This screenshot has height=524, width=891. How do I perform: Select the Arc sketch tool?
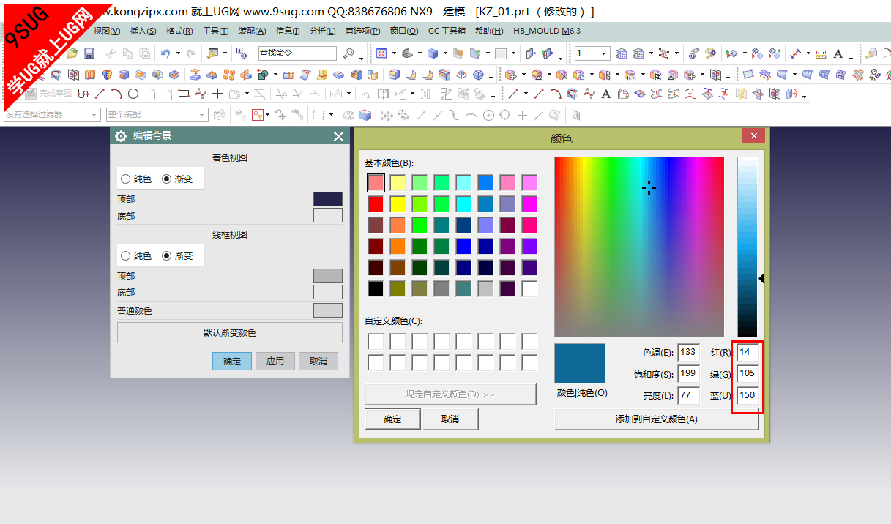[116, 94]
